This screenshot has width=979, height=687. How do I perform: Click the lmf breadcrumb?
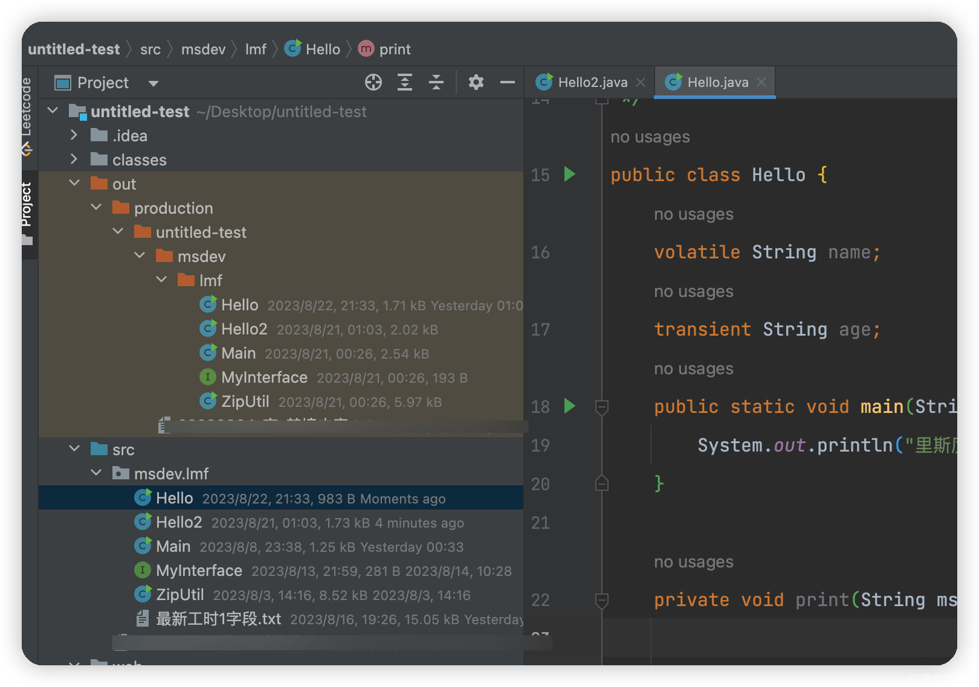click(256, 49)
